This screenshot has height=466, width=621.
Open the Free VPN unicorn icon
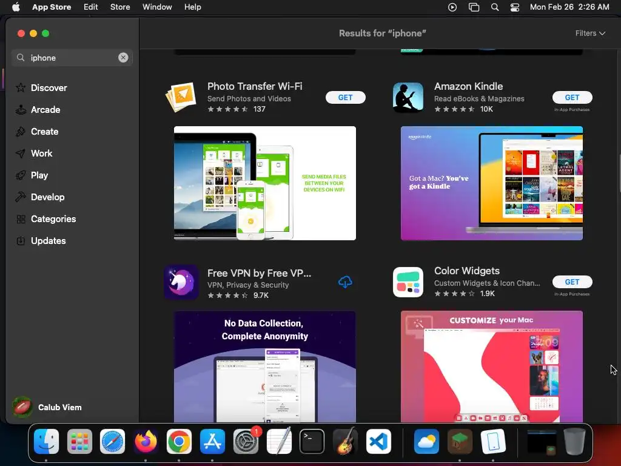pos(181,282)
